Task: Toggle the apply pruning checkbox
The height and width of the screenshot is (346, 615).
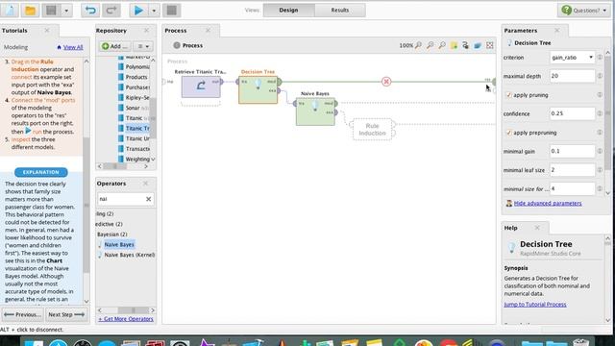Action: (x=509, y=95)
